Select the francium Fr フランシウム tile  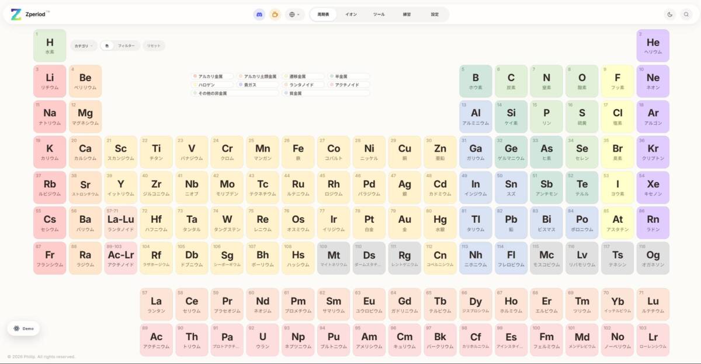50,258
